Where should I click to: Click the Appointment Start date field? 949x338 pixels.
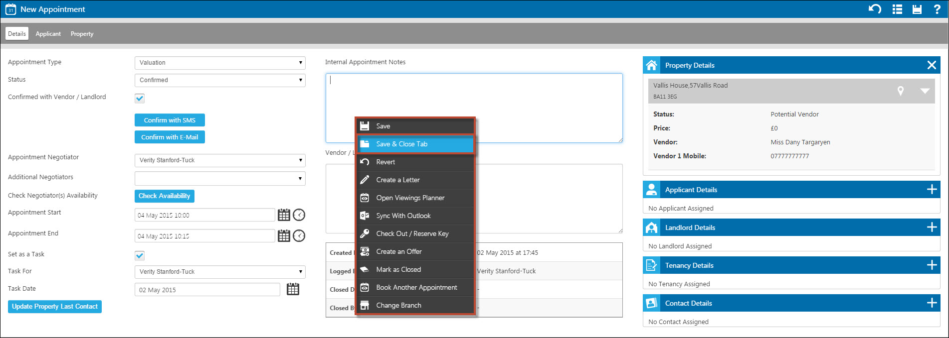click(x=205, y=215)
